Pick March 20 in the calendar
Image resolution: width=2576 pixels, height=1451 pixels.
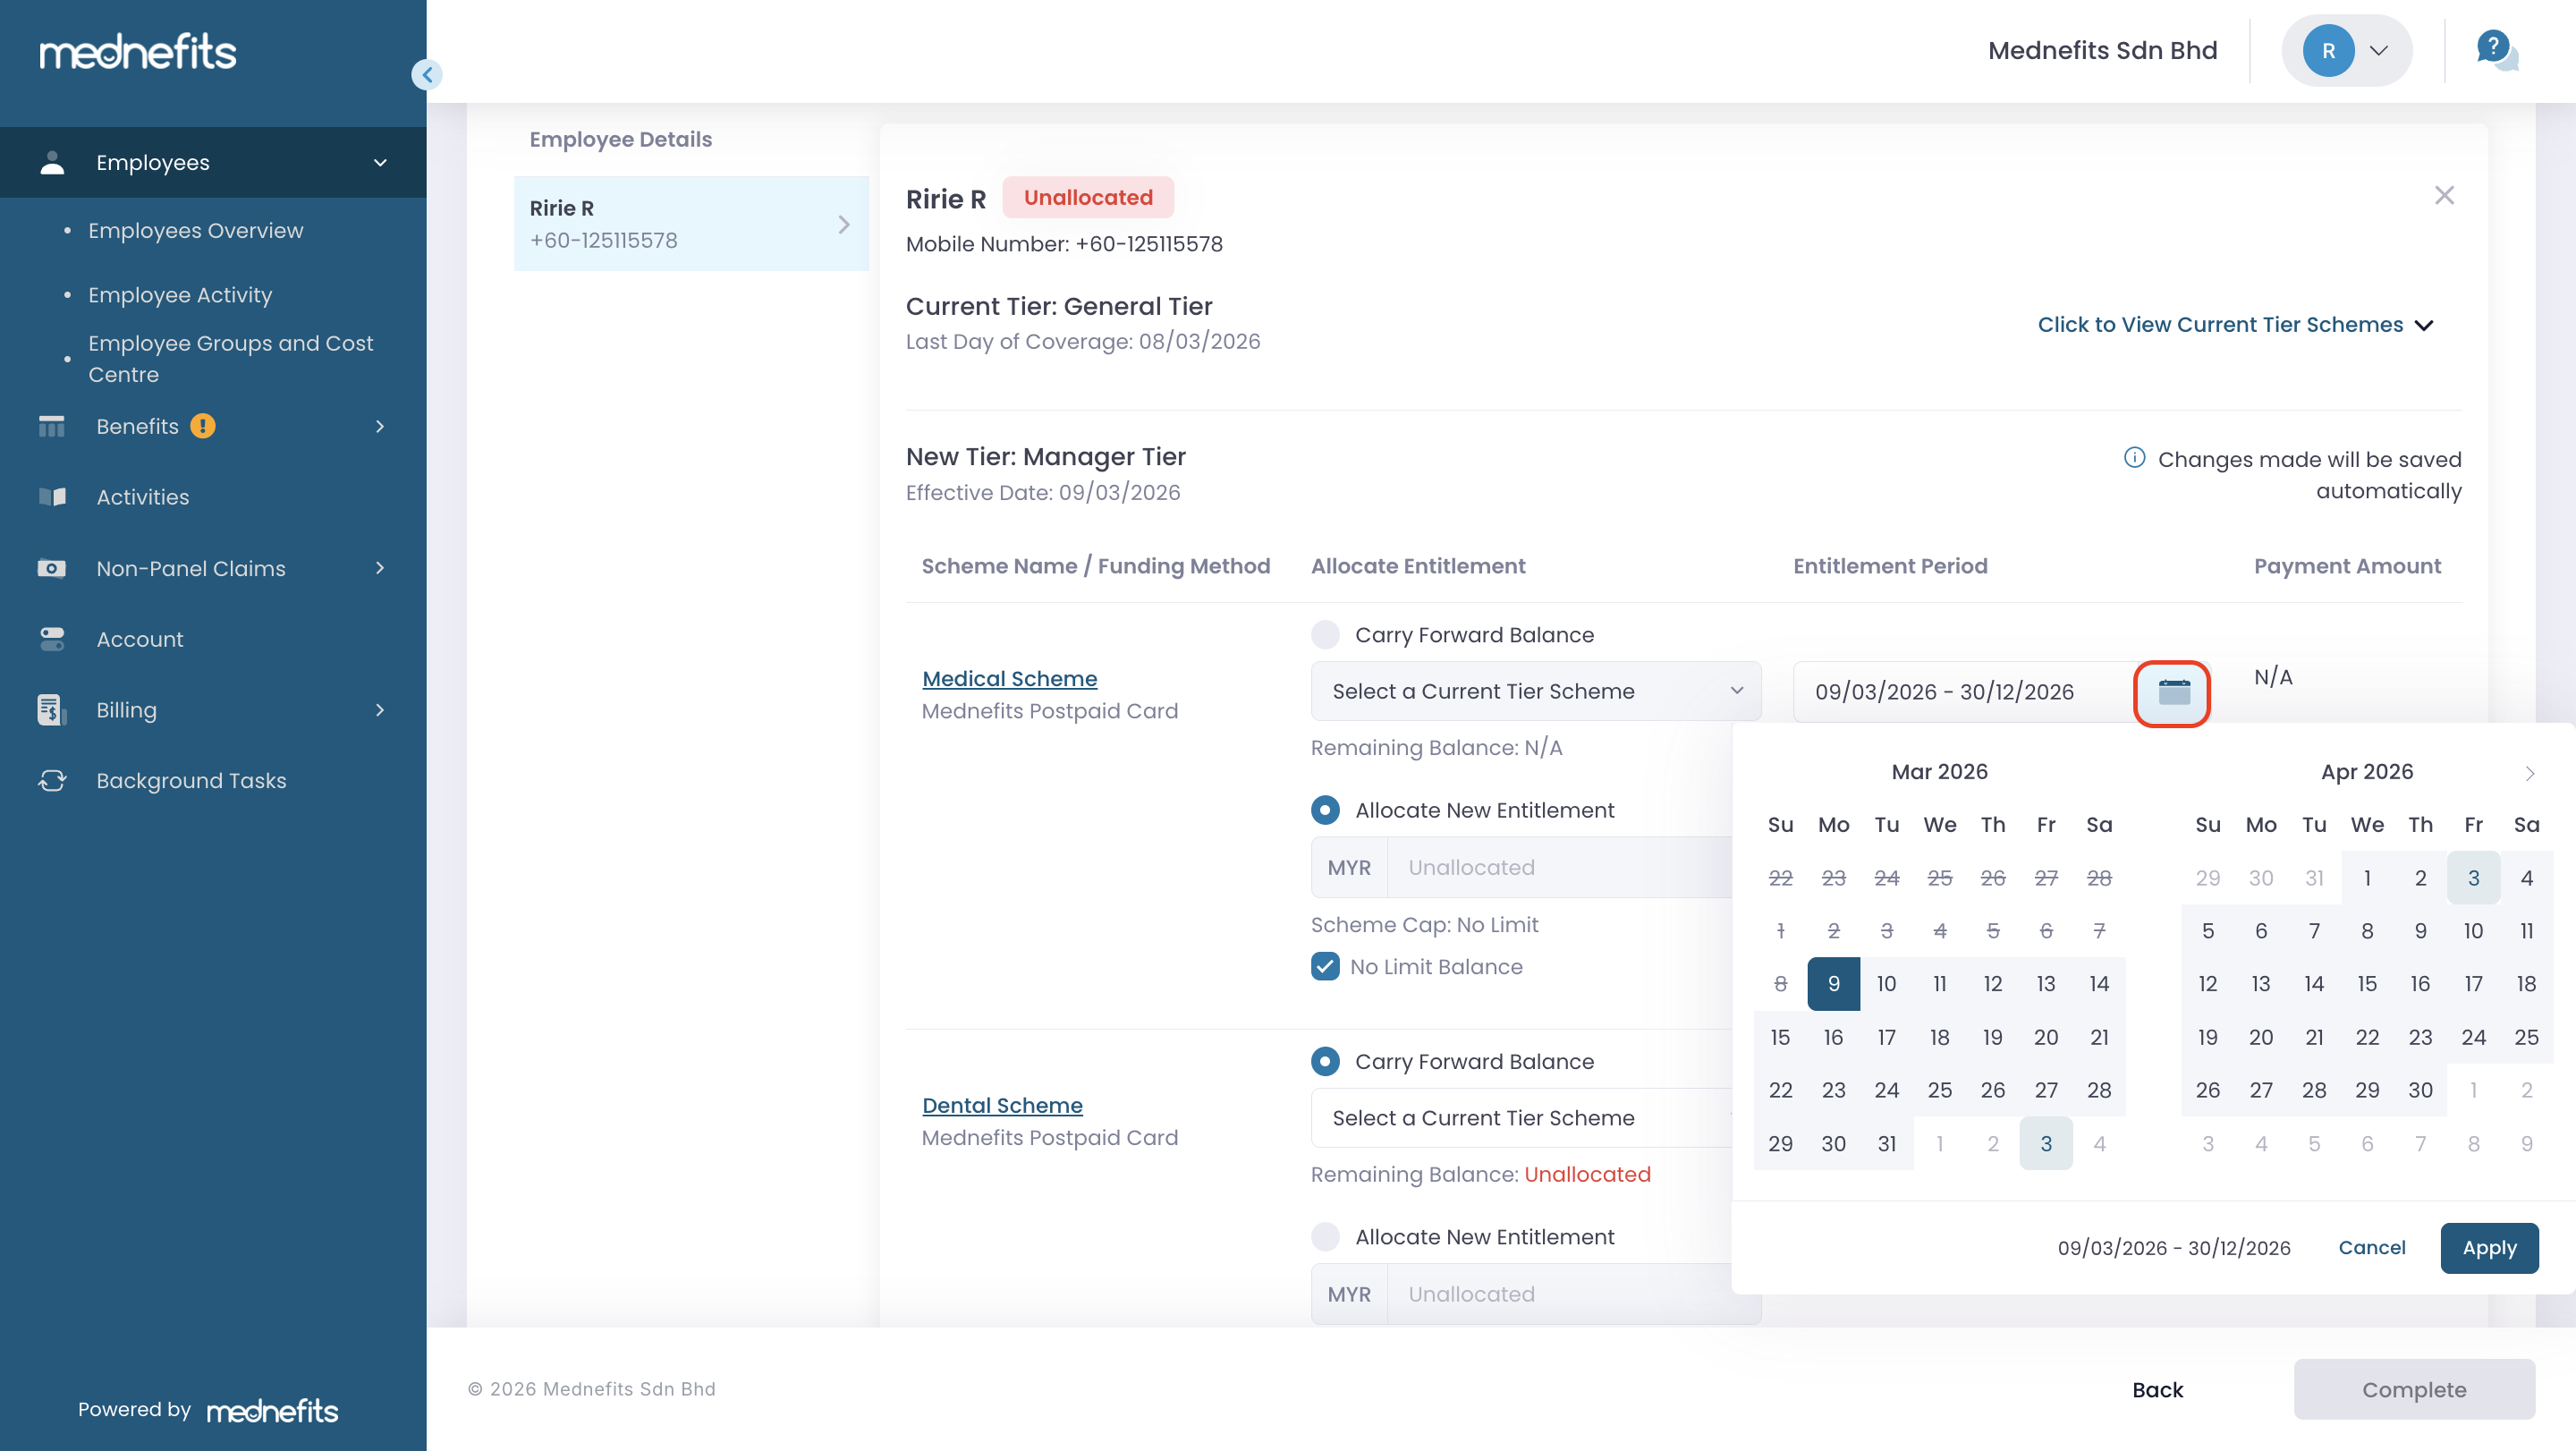point(2045,1037)
